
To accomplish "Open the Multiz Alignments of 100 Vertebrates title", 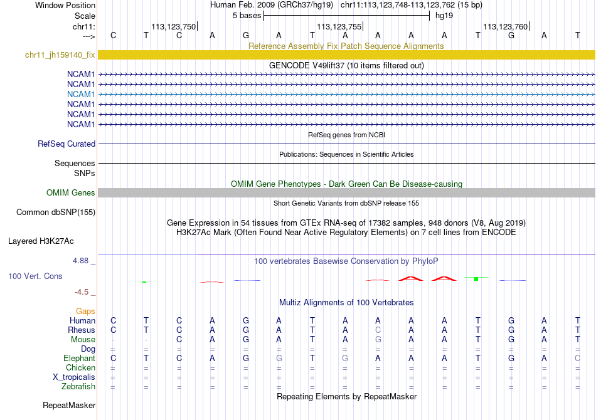I will (x=346, y=303).
